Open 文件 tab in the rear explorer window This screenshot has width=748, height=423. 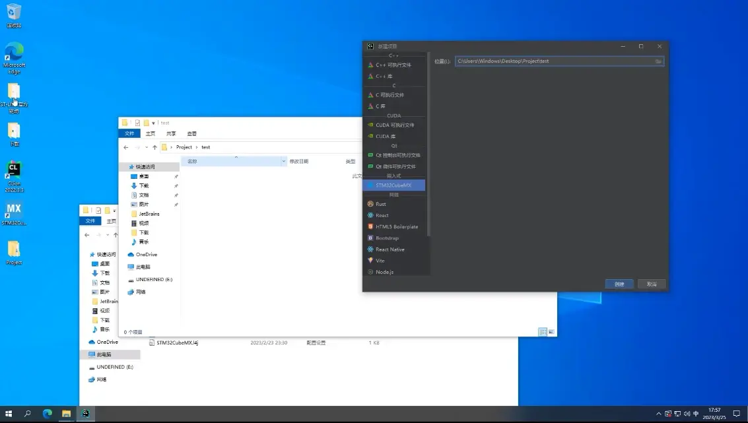[x=90, y=221]
